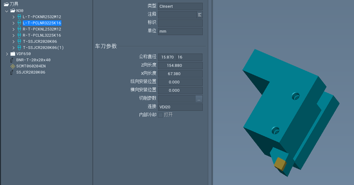This screenshot has width=354, height=185.
Task: Select the SSJCR2020K06 holder entry
Action: pos(31,72)
